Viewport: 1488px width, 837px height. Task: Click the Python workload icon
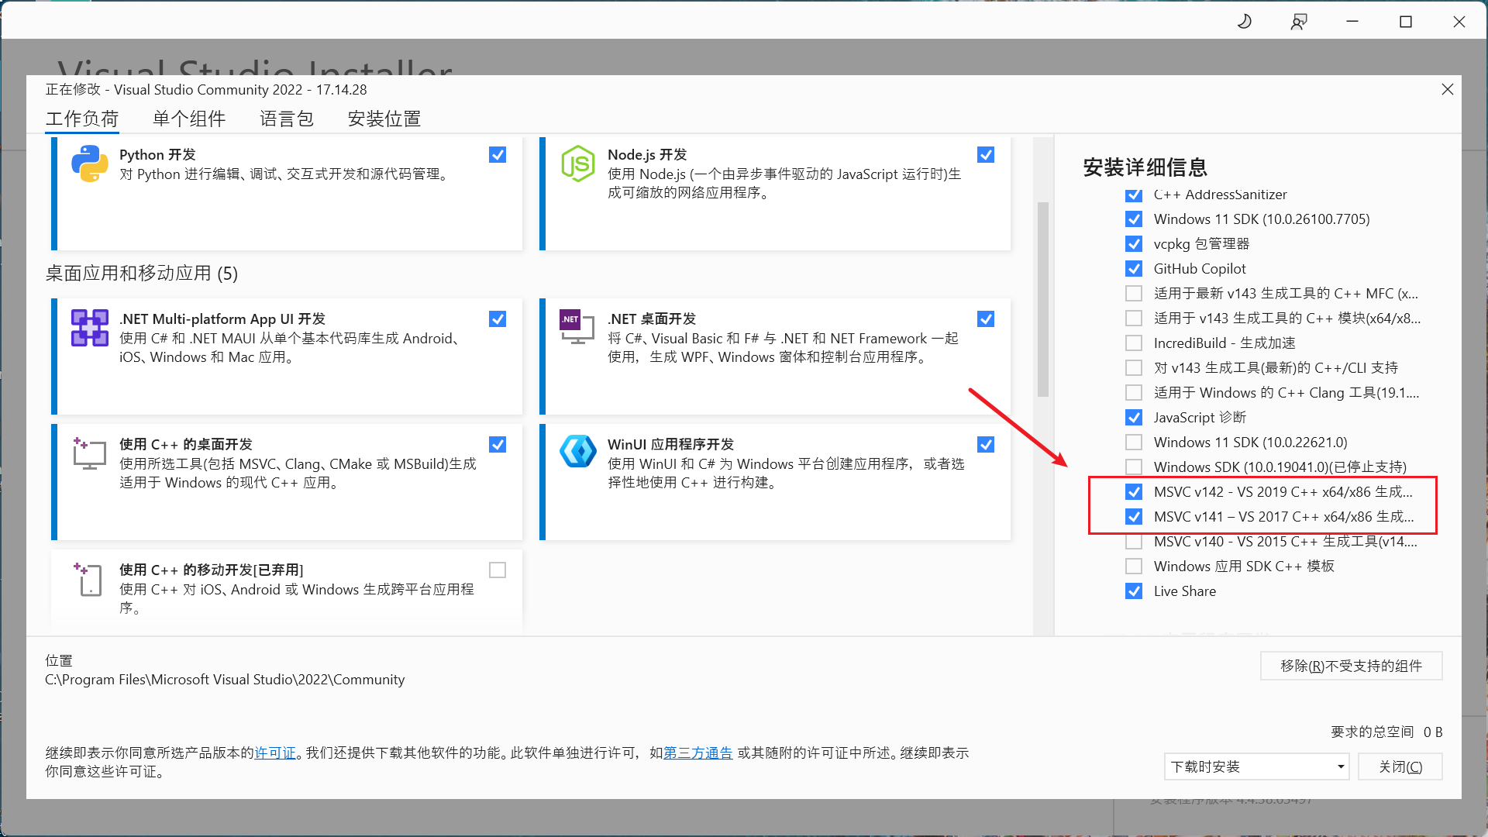pyautogui.click(x=90, y=164)
